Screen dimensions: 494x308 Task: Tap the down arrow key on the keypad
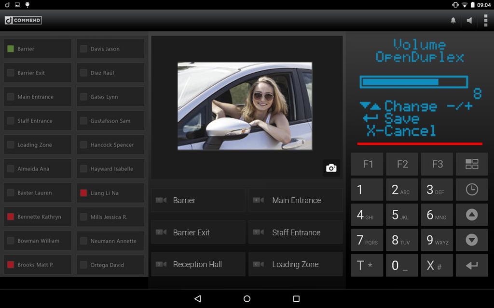point(472,240)
